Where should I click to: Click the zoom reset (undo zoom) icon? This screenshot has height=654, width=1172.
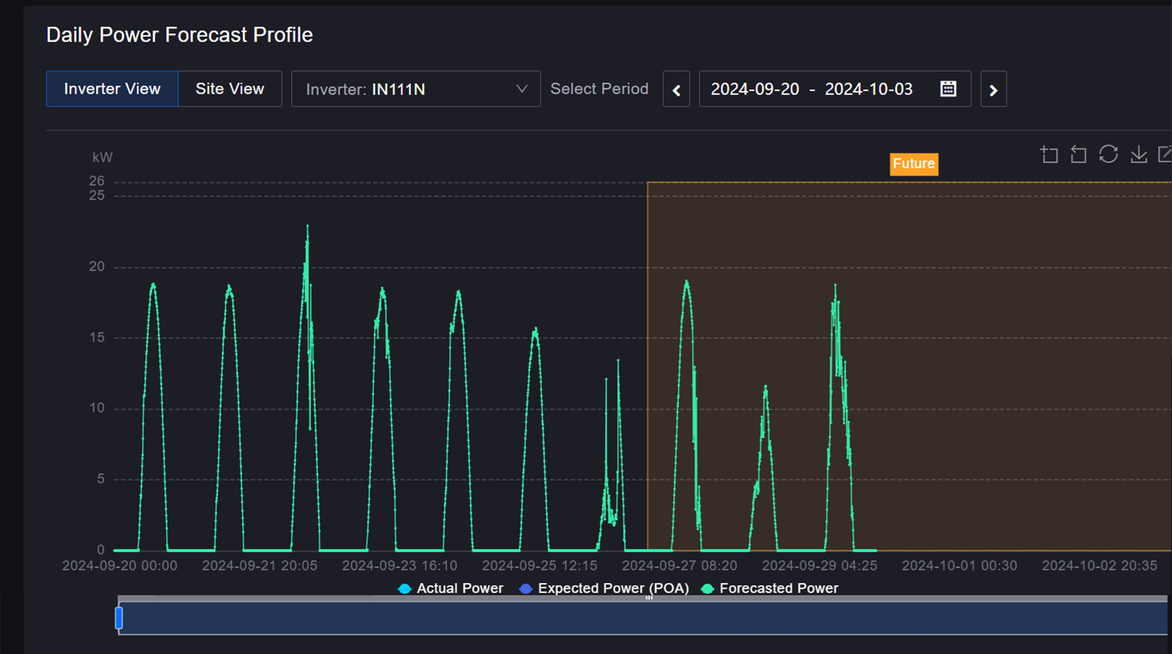click(x=1078, y=155)
